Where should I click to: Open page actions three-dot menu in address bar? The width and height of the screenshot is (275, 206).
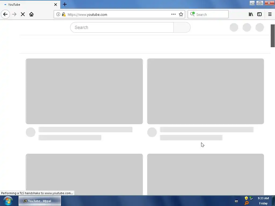(x=173, y=14)
